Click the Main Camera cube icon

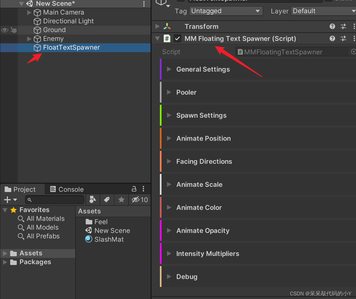pyautogui.click(x=37, y=13)
